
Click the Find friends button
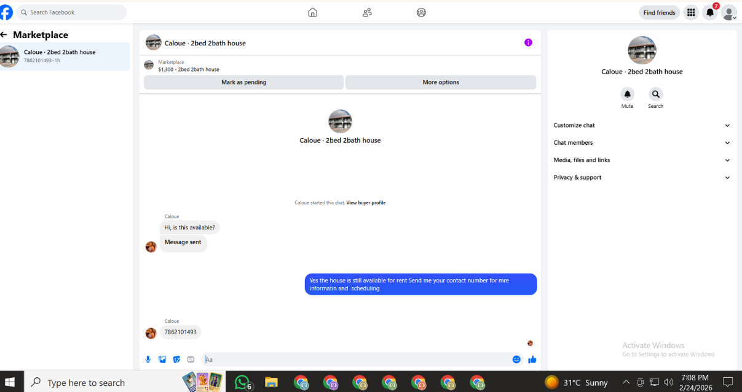(x=659, y=12)
